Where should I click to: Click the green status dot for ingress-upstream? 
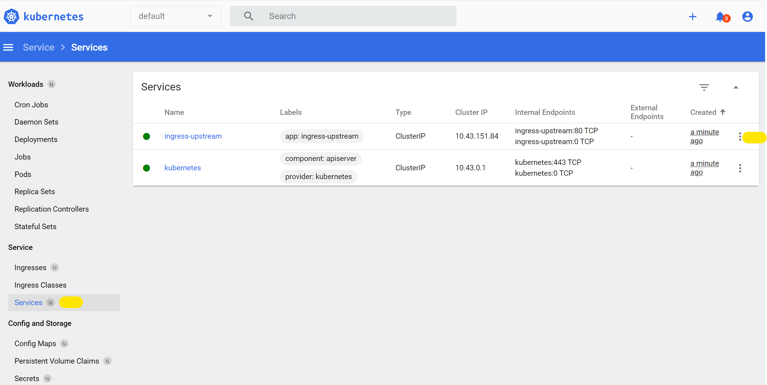click(x=146, y=136)
